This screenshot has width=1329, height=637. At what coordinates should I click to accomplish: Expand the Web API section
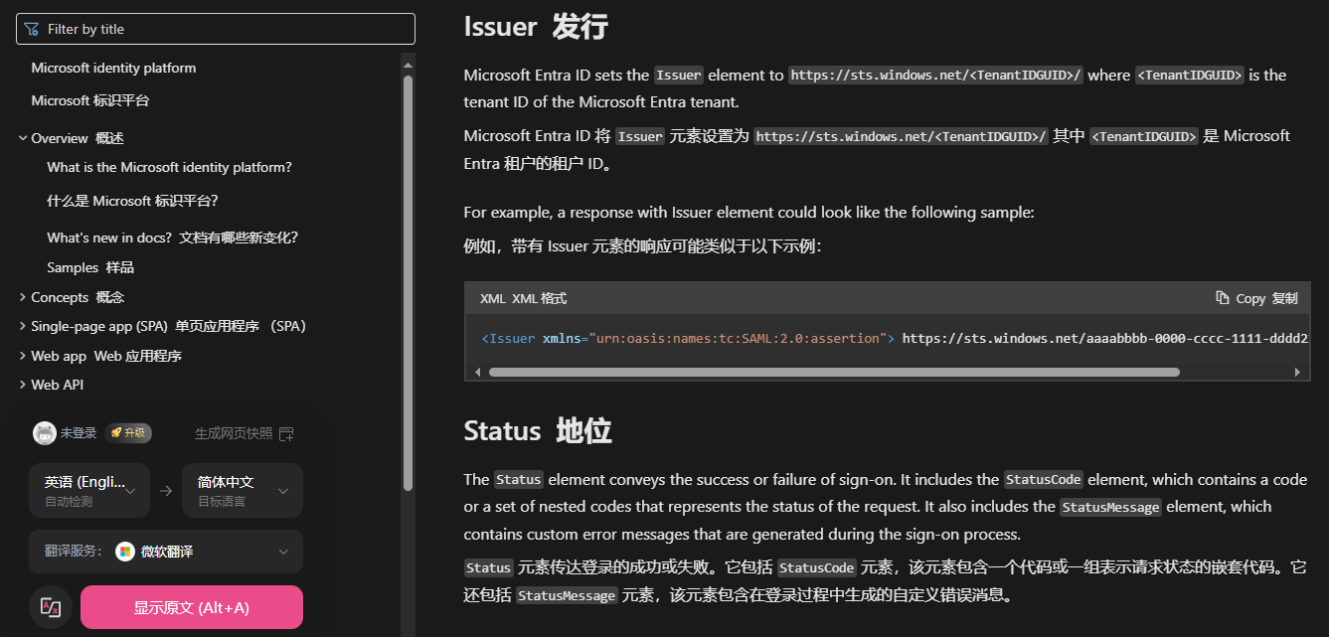click(23, 385)
